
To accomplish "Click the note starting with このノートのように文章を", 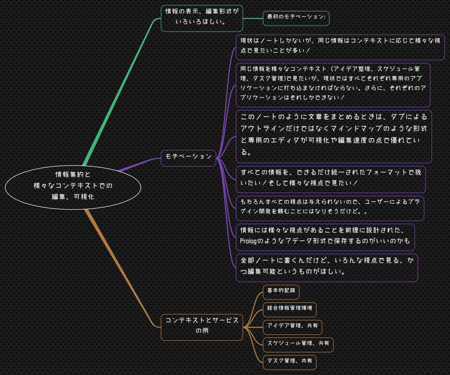I will pyautogui.click(x=334, y=137).
